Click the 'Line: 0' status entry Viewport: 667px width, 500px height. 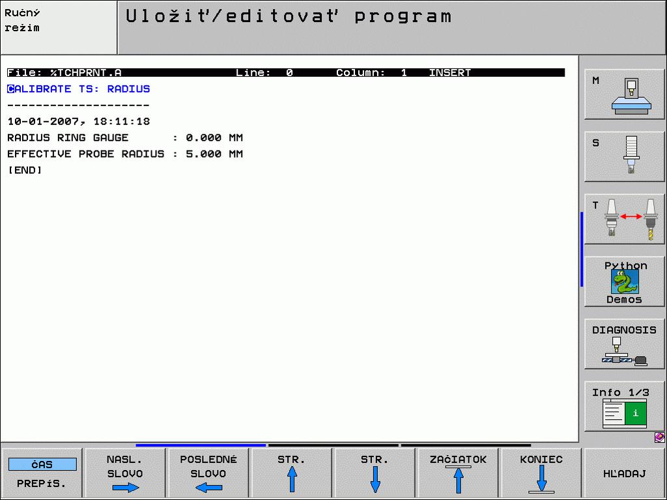tap(264, 73)
